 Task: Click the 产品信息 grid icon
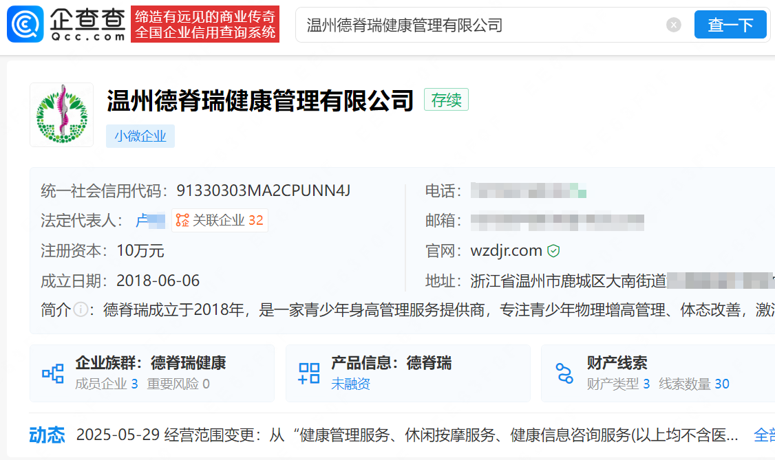click(x=309, y=372)
